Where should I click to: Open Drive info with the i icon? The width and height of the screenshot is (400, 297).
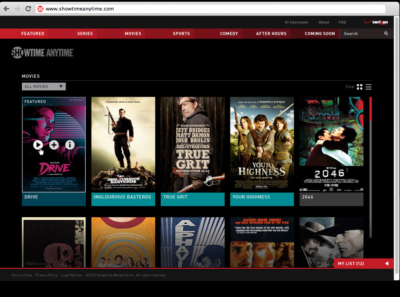[x=70, y=145]
